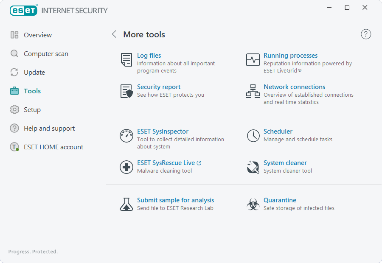Image resolution: width=382 pixels, height=263 pixels.
Task: Open help using the question mark icon
Action: 366,34
